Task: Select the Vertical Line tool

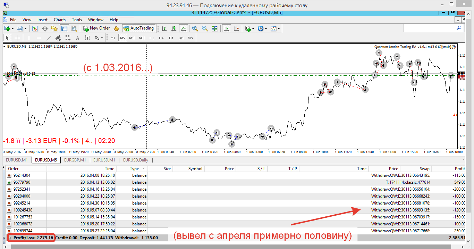Action: (x=29, y=38)
